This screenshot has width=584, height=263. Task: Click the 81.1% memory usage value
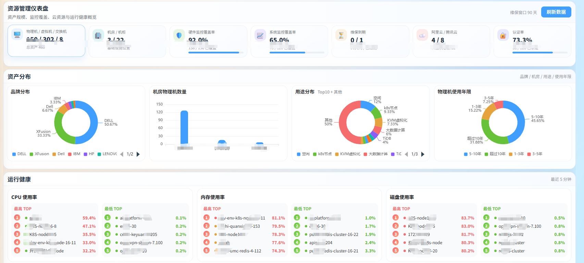click(x=278, y=218)
